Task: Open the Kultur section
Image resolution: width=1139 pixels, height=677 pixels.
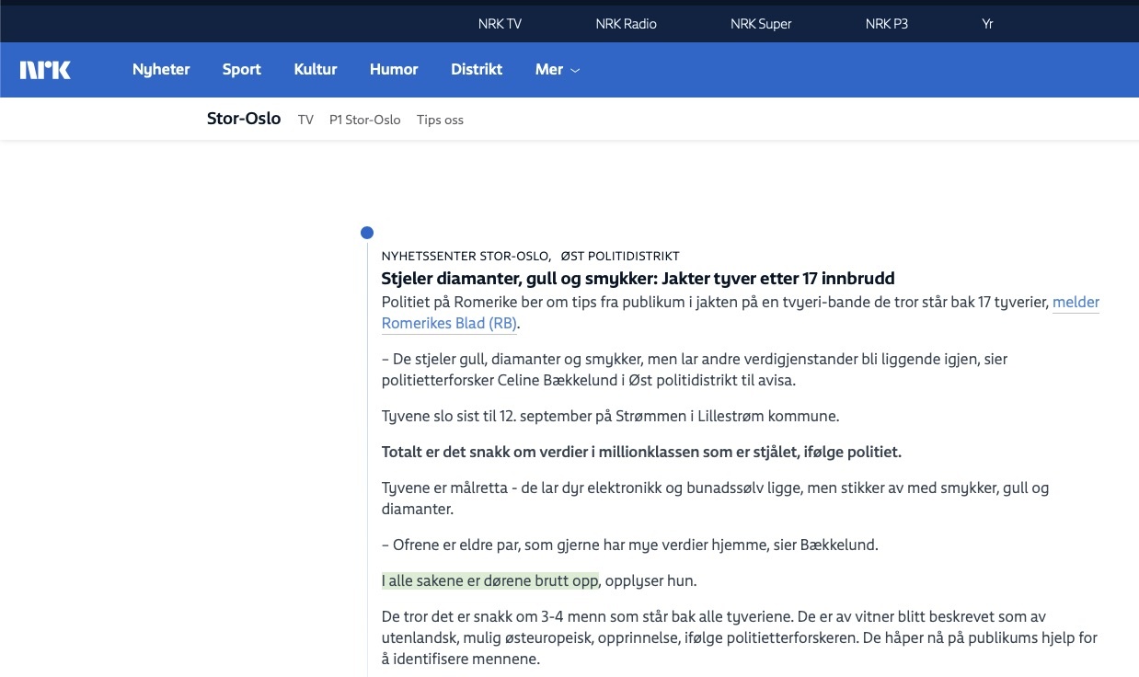Action: coord(316,70)
